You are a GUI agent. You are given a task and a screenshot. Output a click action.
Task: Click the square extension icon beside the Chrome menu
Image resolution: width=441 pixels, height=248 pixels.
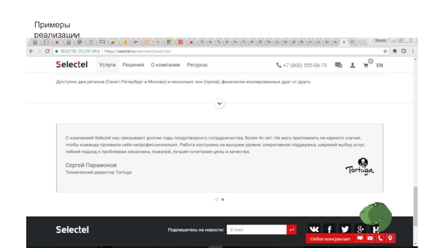coord(404,51)
